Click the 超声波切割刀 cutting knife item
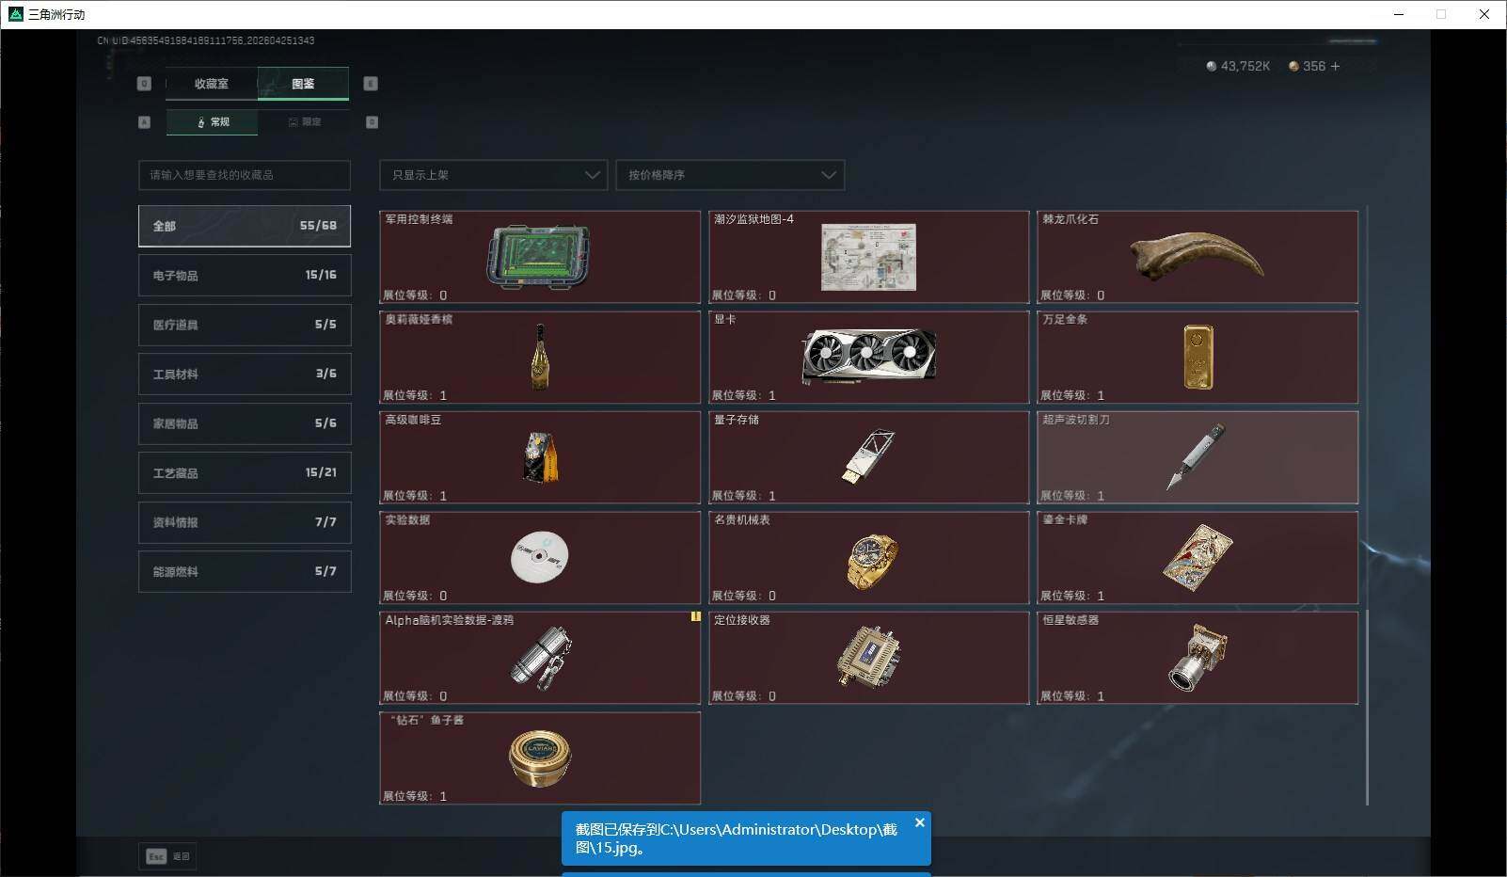Viewport: 1507px width, 877px height. (x=1197, y=457)
